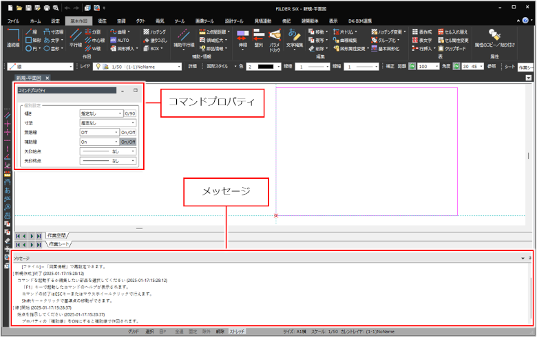Open the ファイル menu tab
This screenshot has height=337, width=537.
coord(13,21)
